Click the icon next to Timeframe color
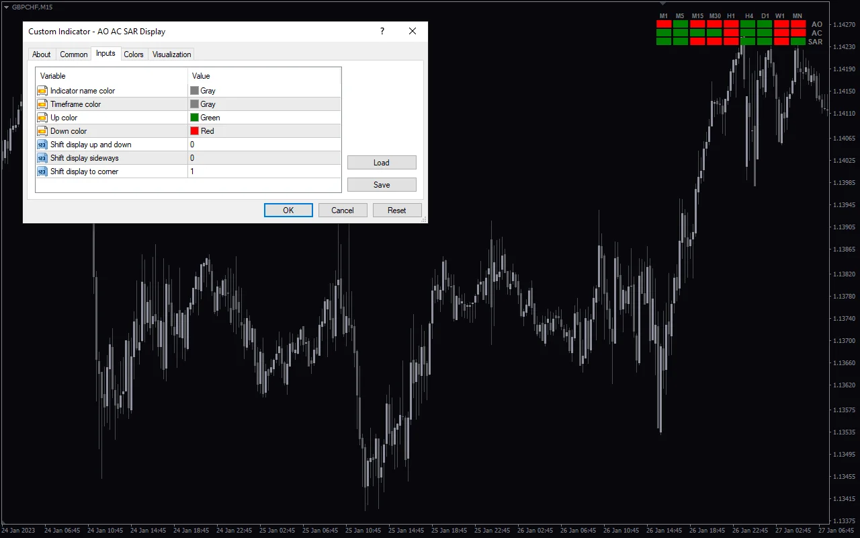The image size is (860, 538). tap(42, 104)
